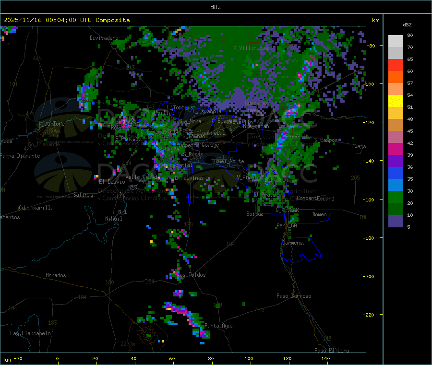Select the 'Cda_Amarilla' label

(x=36, y=208)
